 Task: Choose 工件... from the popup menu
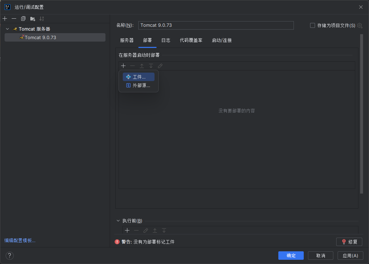(139, 77)
